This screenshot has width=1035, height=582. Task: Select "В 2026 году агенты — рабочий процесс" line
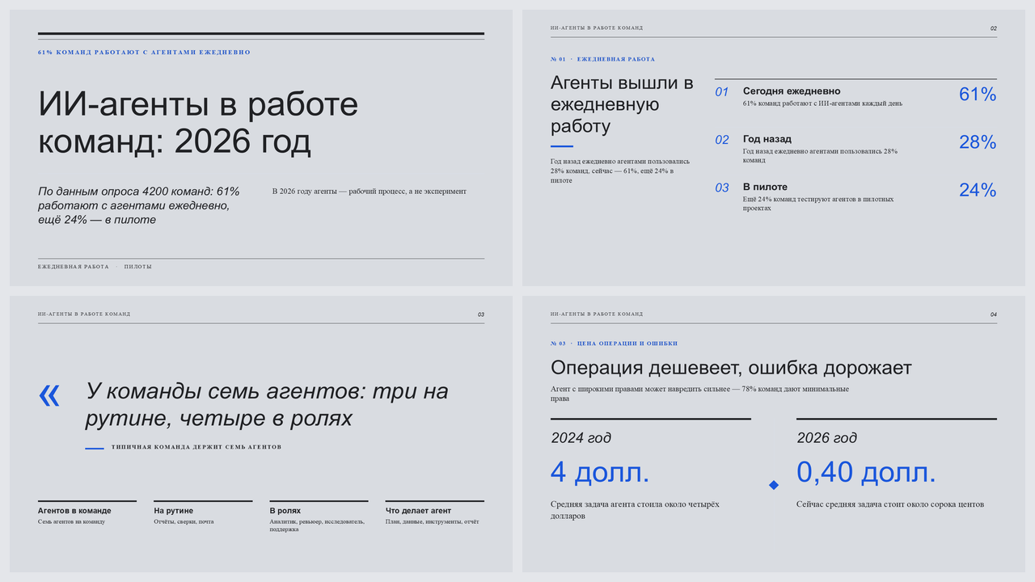click(370, 192)
